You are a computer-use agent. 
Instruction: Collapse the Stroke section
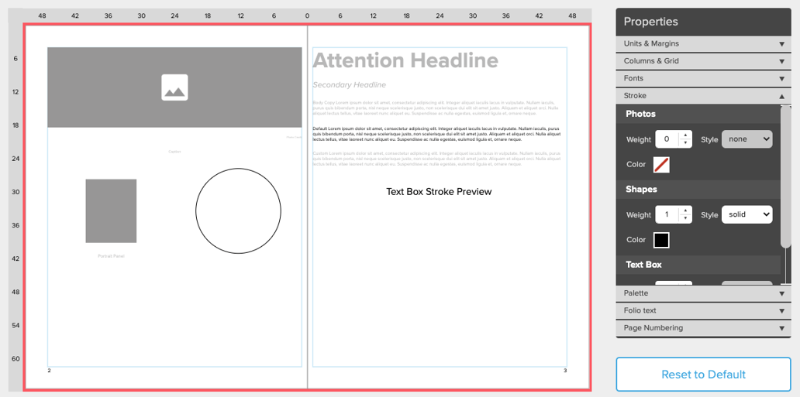pyautogui.click(x=703, y=96)
